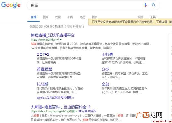Screen dimensions: 172x123
Task: Click the 王师傅的炉石传说直播间 description text
Action: pos(123,60)
